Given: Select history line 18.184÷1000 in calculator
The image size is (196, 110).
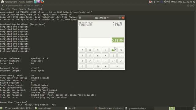Looking at the screenshot, I should (x=85, y=23).
